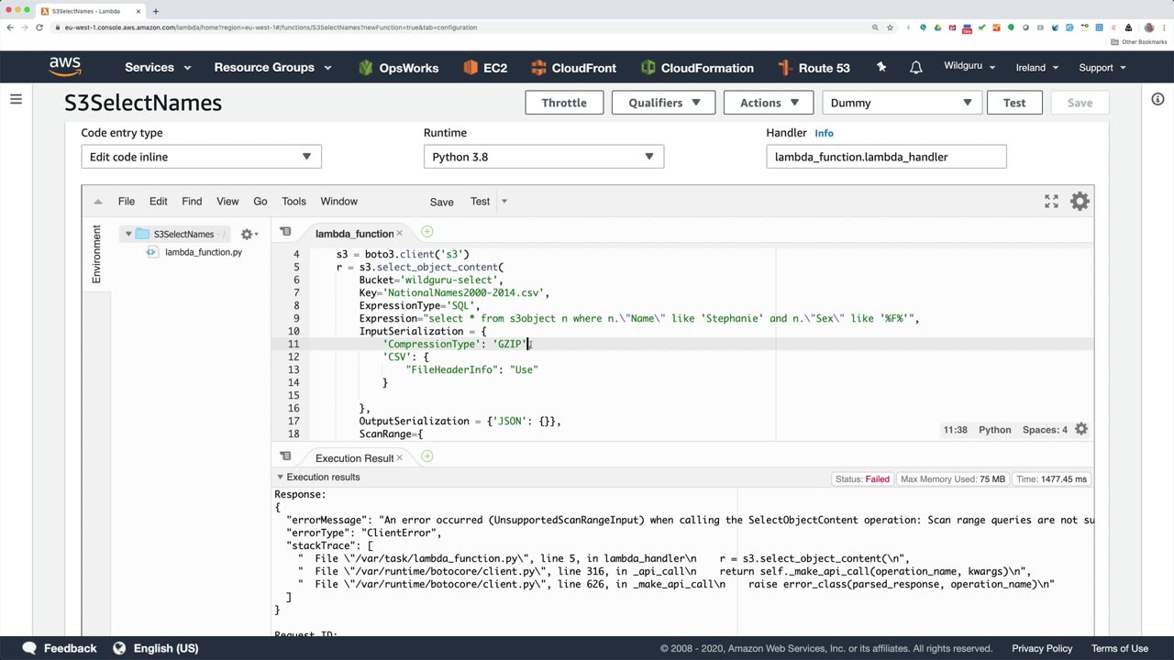Open the Handler Info link
Screen dimensions: 1174x660
[824, 133]
